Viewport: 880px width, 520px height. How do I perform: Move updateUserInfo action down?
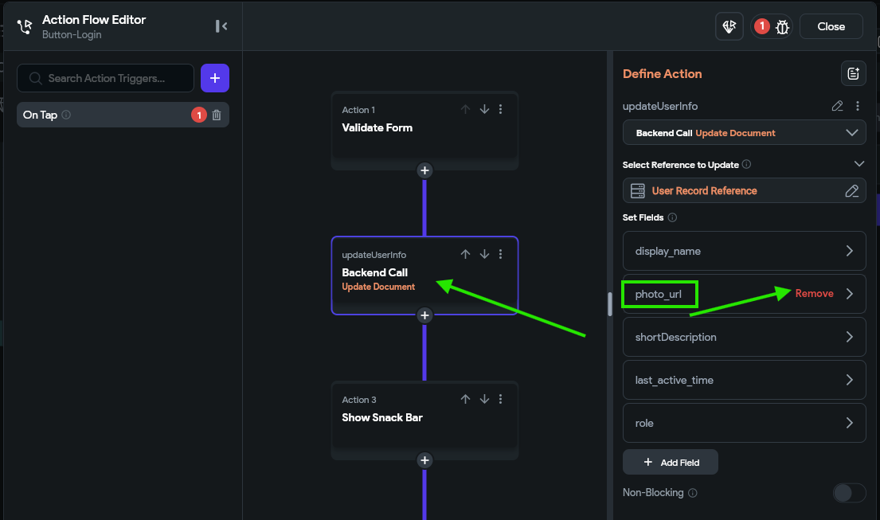pos(484,254)
